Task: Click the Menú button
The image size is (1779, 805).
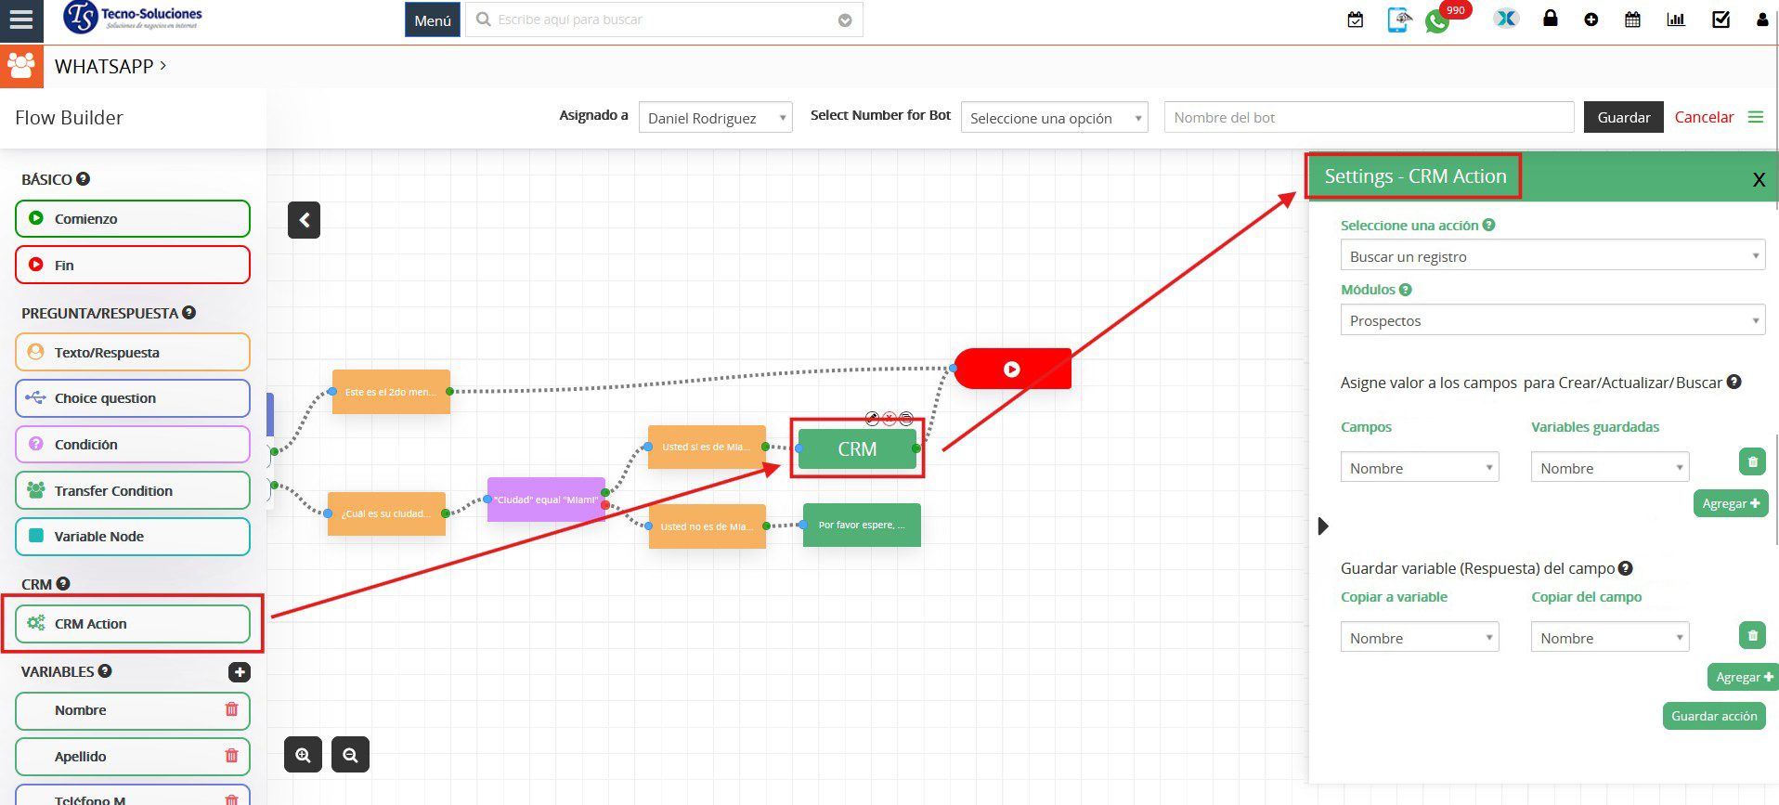Action: point(432,20)
